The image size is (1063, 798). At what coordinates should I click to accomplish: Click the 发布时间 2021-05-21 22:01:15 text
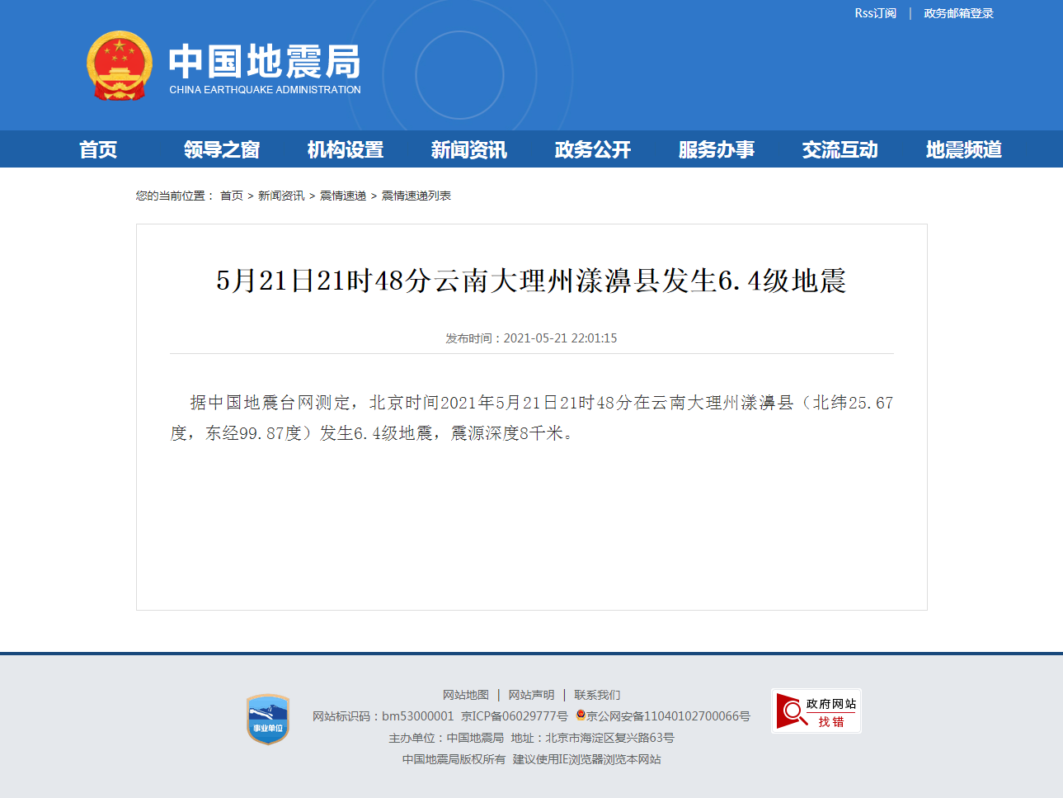click(x=531, y=338)
